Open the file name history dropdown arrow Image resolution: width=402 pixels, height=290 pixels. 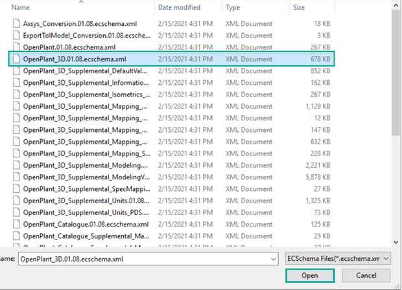click(x=274, y=259)
